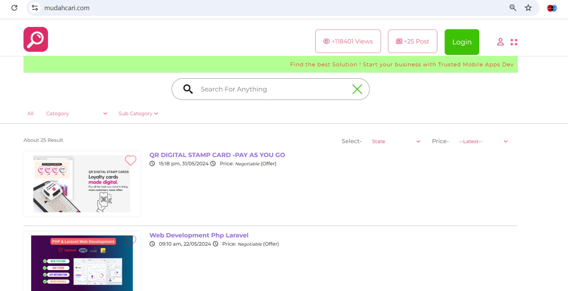This screenshot has width=568, height=291.
Task: Open the Category dropdown
Action: pyautogui.click(x=77, y=113)
